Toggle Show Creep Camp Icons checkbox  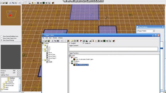1,38
